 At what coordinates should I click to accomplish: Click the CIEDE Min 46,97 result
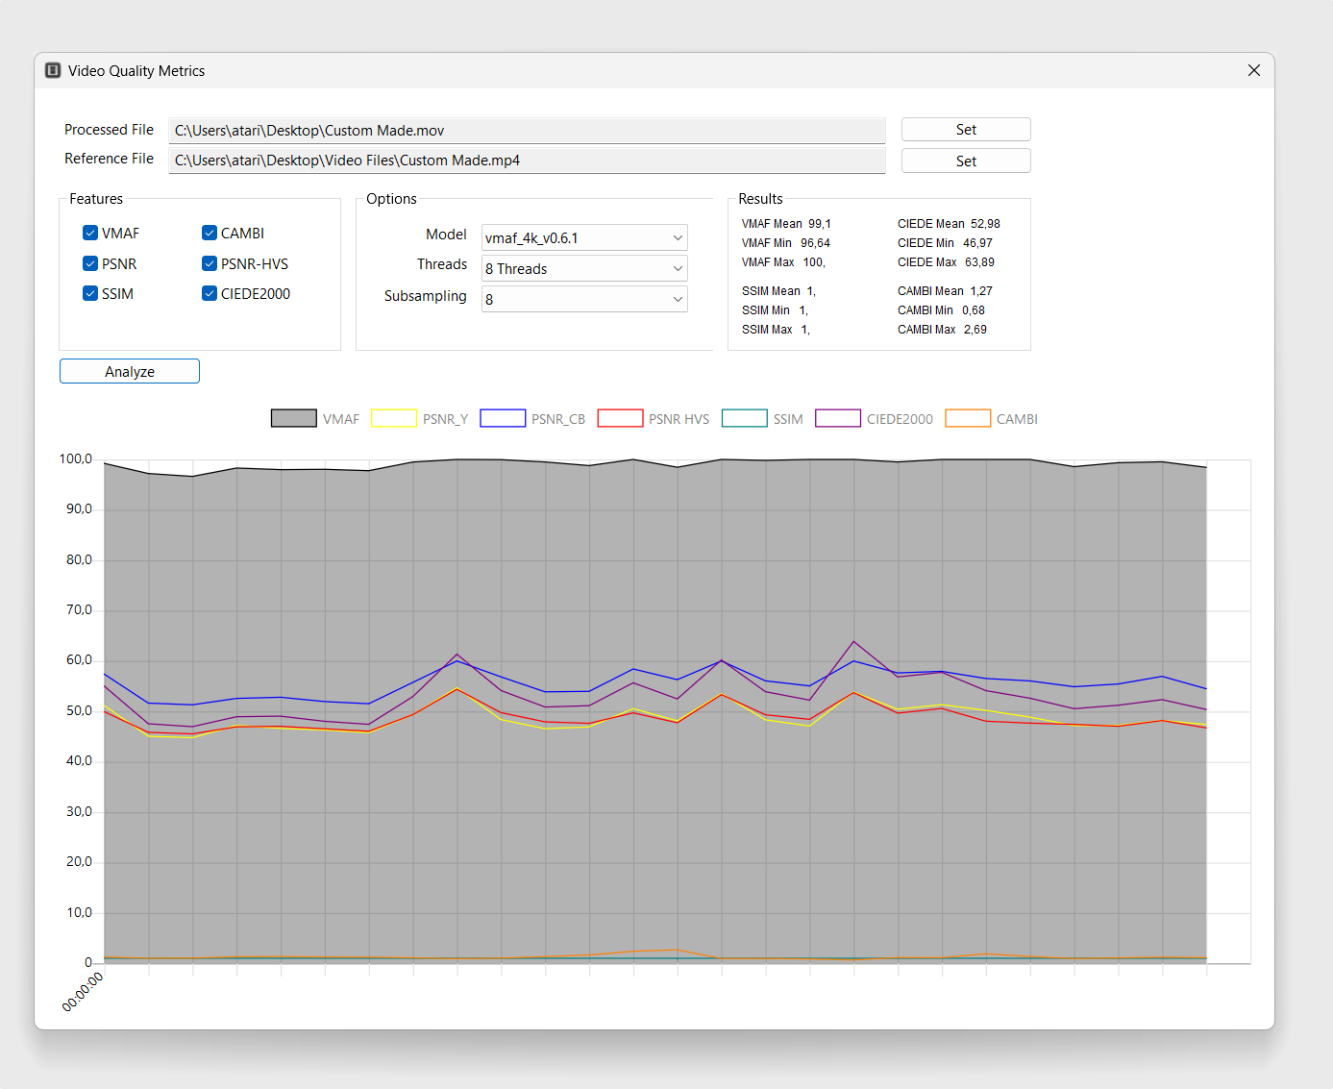click(x=945, y=243)
